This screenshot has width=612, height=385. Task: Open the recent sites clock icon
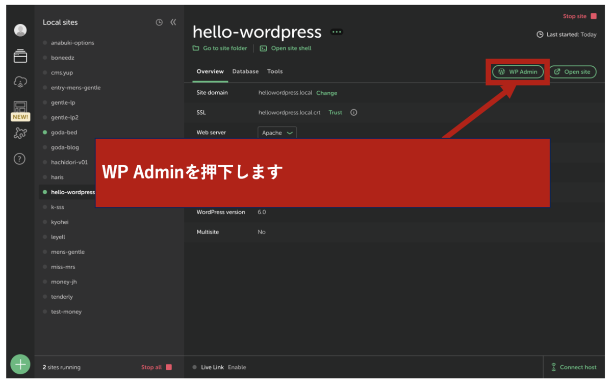pyautogui.click(x=159, y=22)
